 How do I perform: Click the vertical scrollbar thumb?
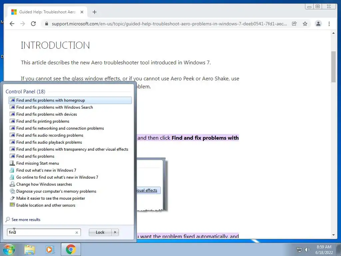click(x=333, y=67)
